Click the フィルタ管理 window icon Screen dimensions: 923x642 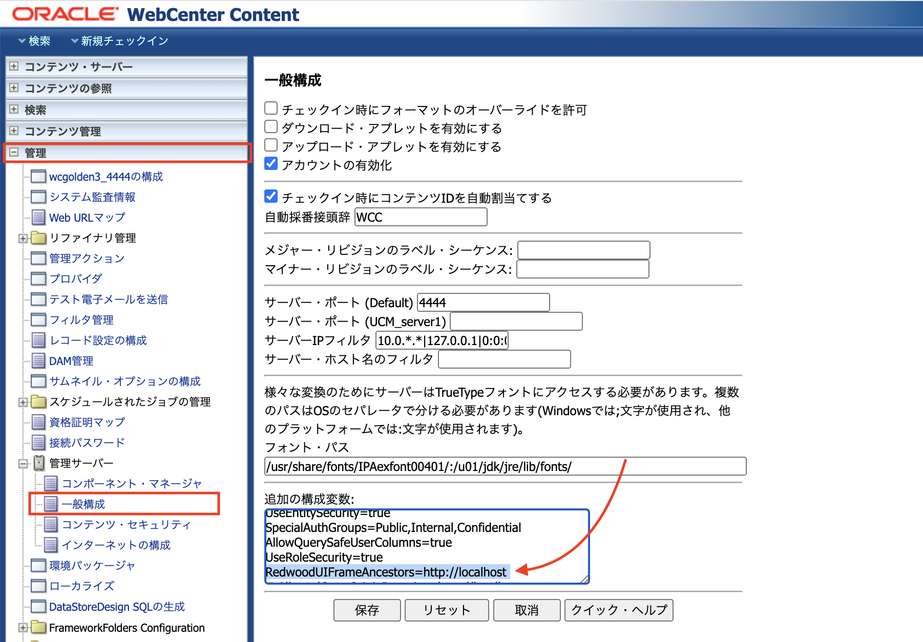[x=38, y=320]
